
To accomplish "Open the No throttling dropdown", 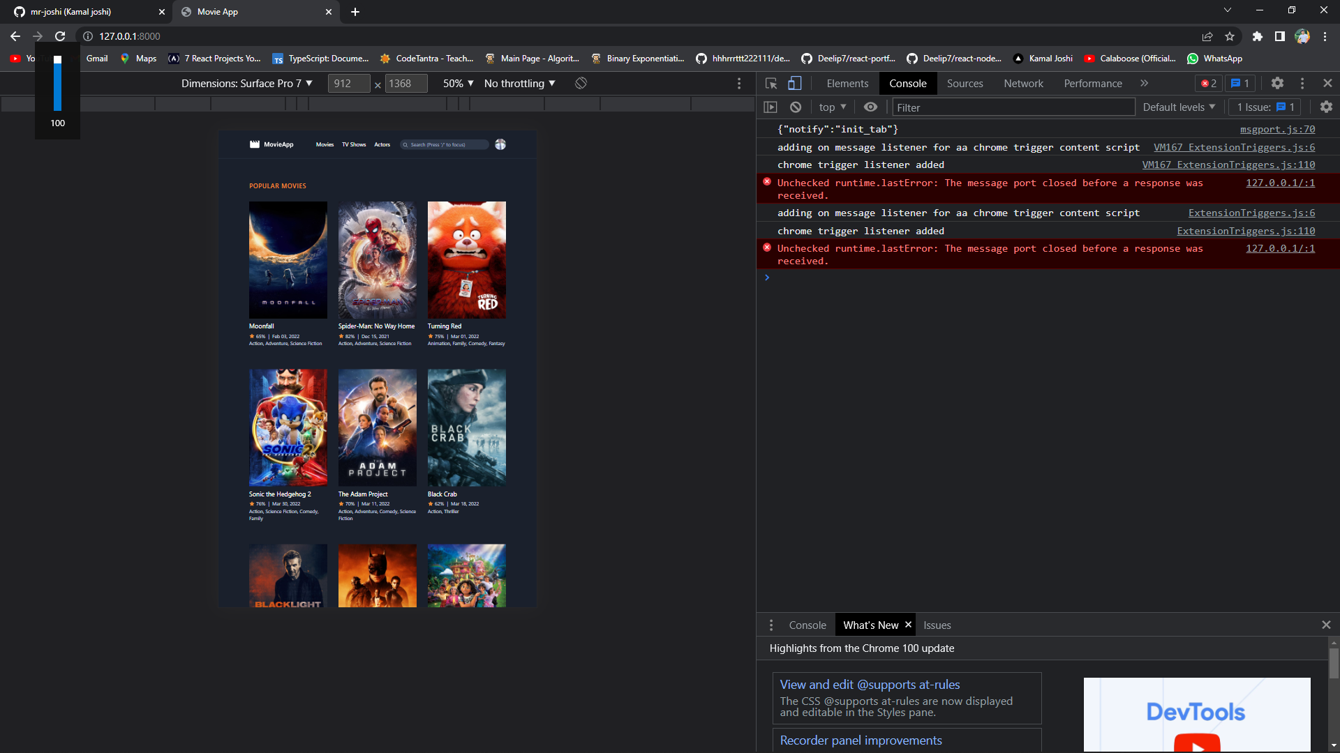I will click(519, 83).
